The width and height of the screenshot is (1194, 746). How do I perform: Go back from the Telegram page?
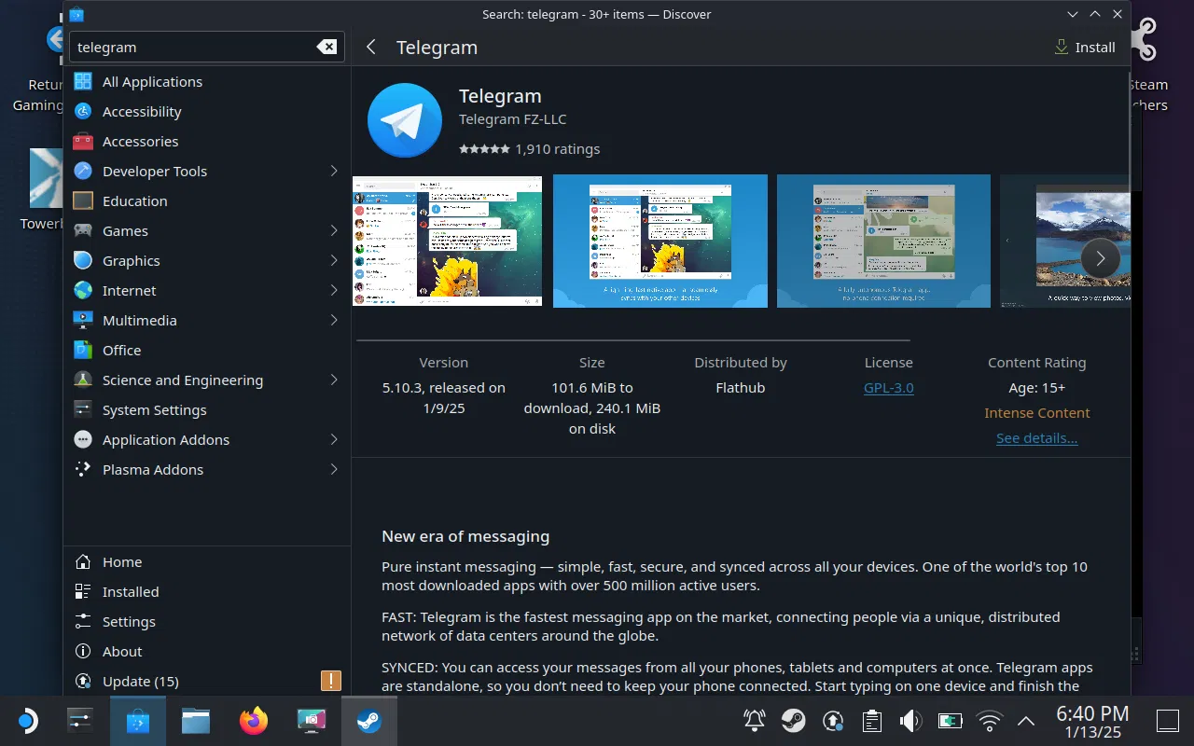(x=371, y=47)
